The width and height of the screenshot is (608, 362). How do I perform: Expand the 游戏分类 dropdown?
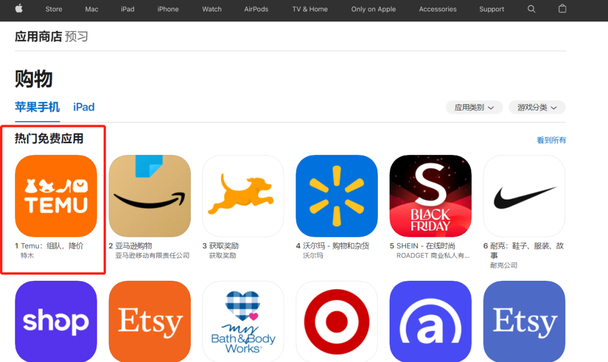click(x=537, y=107)
